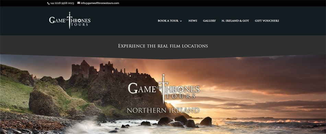Viewport: 326px width, 134px height.
Task: Call the phone number +44 (0)28 9568 0023
Action: [x=62, y=3]
